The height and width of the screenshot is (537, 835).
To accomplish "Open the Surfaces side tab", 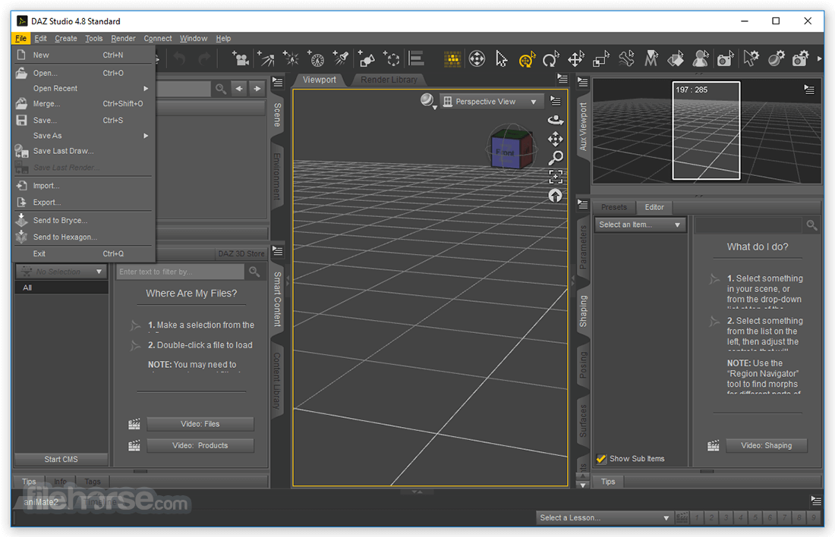I will tap(583, 421).
